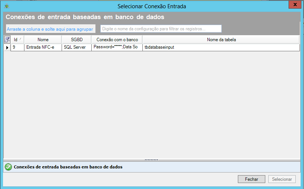
Task: Select the 'Entrada NFC-e' cell
Action: tap(43, 47)
